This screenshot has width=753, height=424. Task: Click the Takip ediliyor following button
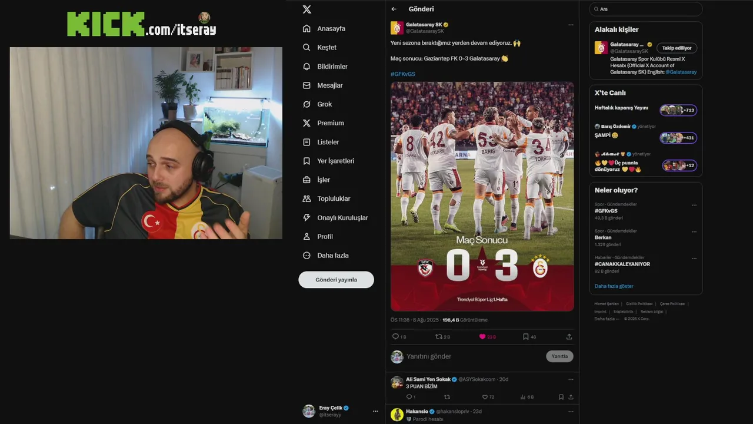677,48
